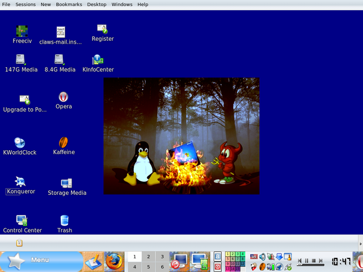363x272 pixels.
Task: Open the File menu
Action: click(6, 5)
